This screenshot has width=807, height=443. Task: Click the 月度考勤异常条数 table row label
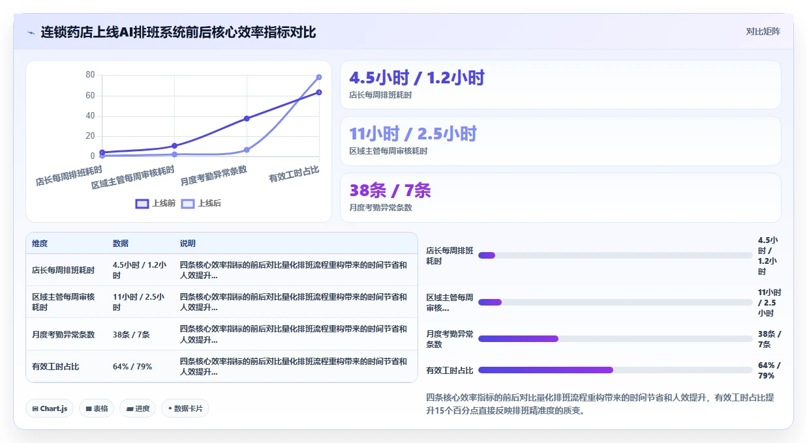(x=63, y=335)
